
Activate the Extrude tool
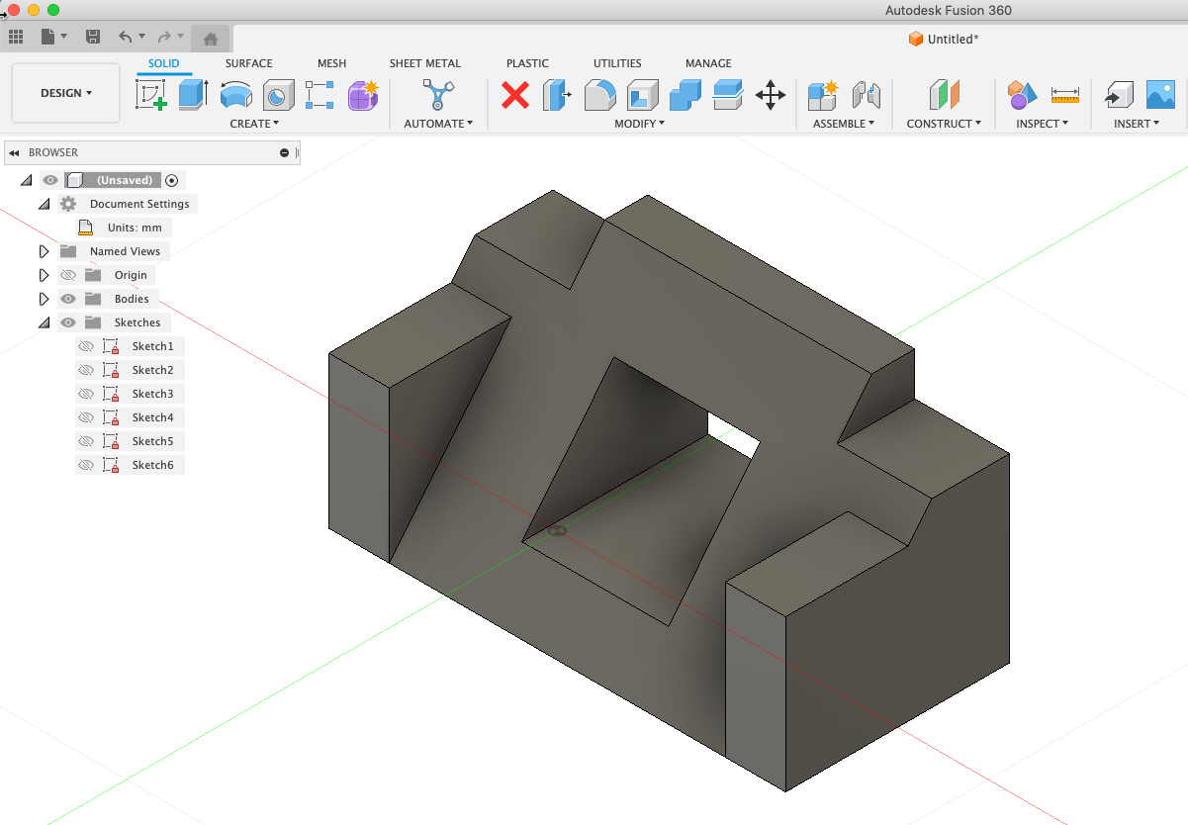coord(192,96)
